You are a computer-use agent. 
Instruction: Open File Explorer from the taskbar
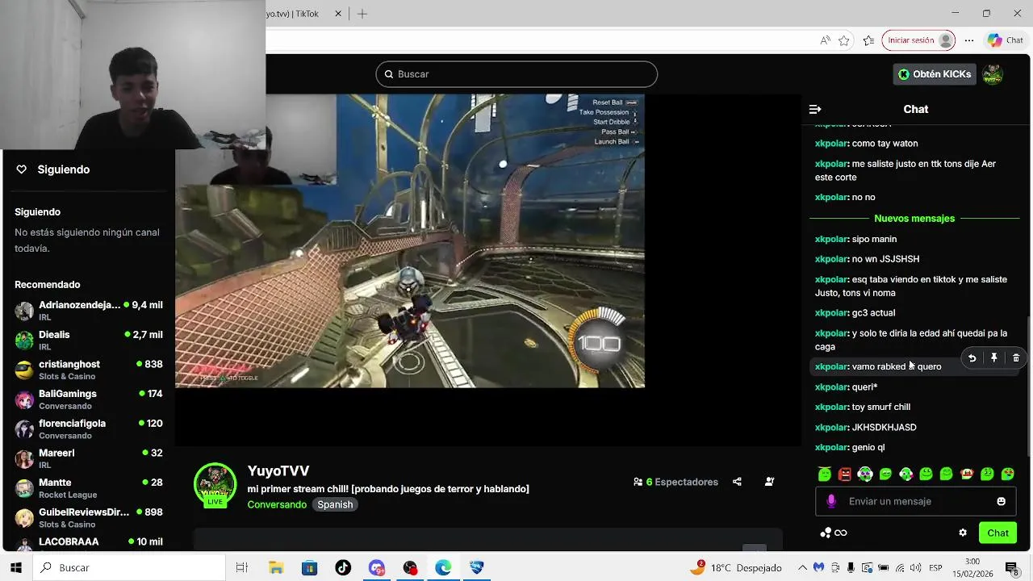(x=275, y=568)
